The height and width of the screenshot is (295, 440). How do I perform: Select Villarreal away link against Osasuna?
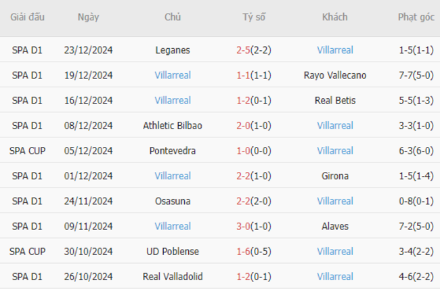(x=335, y=201)
